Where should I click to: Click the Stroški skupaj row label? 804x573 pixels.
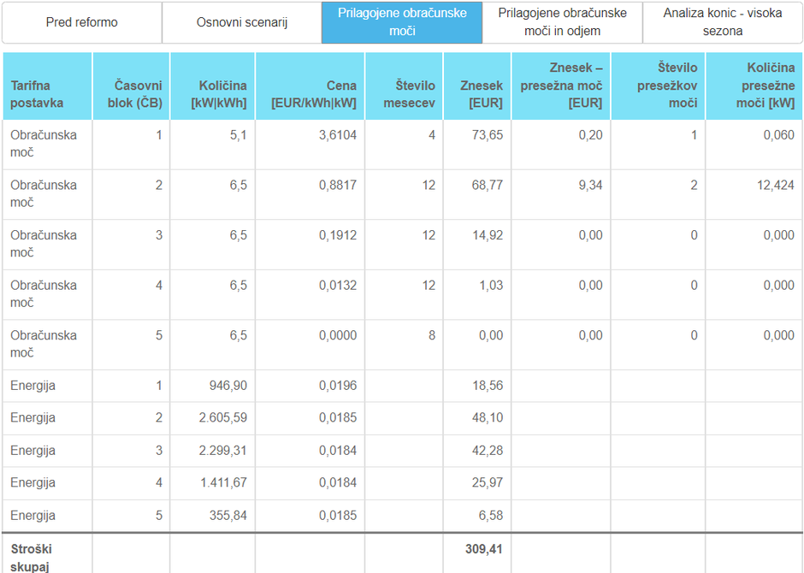pos(31,556)
